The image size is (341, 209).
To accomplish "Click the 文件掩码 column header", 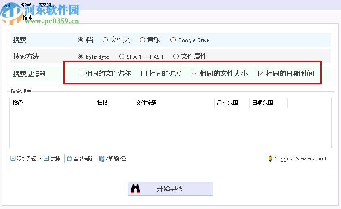I will click(x=174, y=103).
